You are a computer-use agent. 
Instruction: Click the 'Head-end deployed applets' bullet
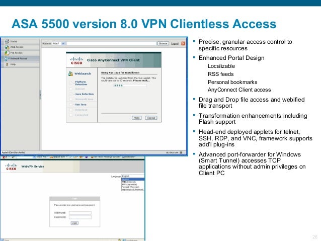click(x=255, y=138)
